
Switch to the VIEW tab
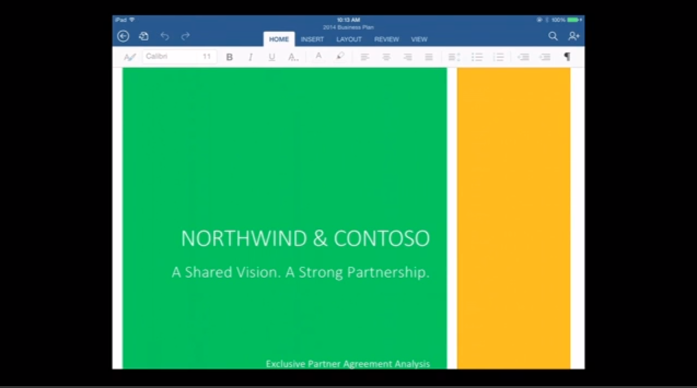coord(419,39)
